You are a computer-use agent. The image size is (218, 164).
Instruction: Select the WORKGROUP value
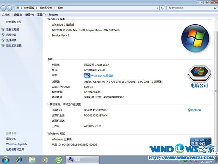[92, 126]
